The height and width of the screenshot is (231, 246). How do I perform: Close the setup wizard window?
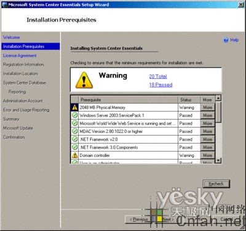pyautogui.click(x=241, y=4)
